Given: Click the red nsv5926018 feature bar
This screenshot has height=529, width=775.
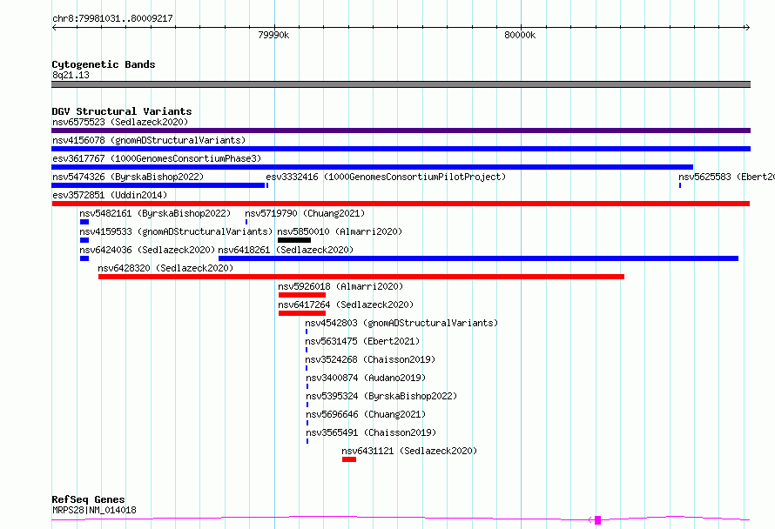Looking at the screenshot, I should (x=302, y=295).
